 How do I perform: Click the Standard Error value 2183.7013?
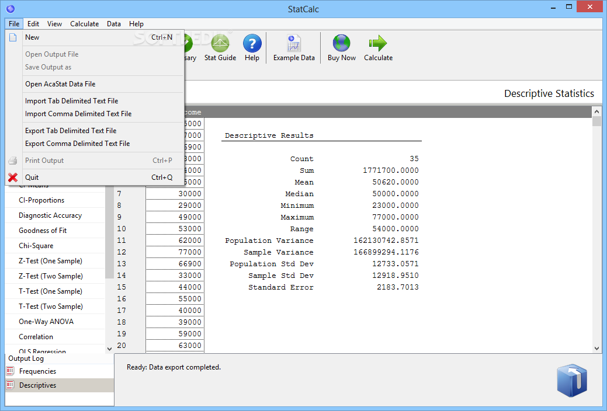(x=398, y=287)
